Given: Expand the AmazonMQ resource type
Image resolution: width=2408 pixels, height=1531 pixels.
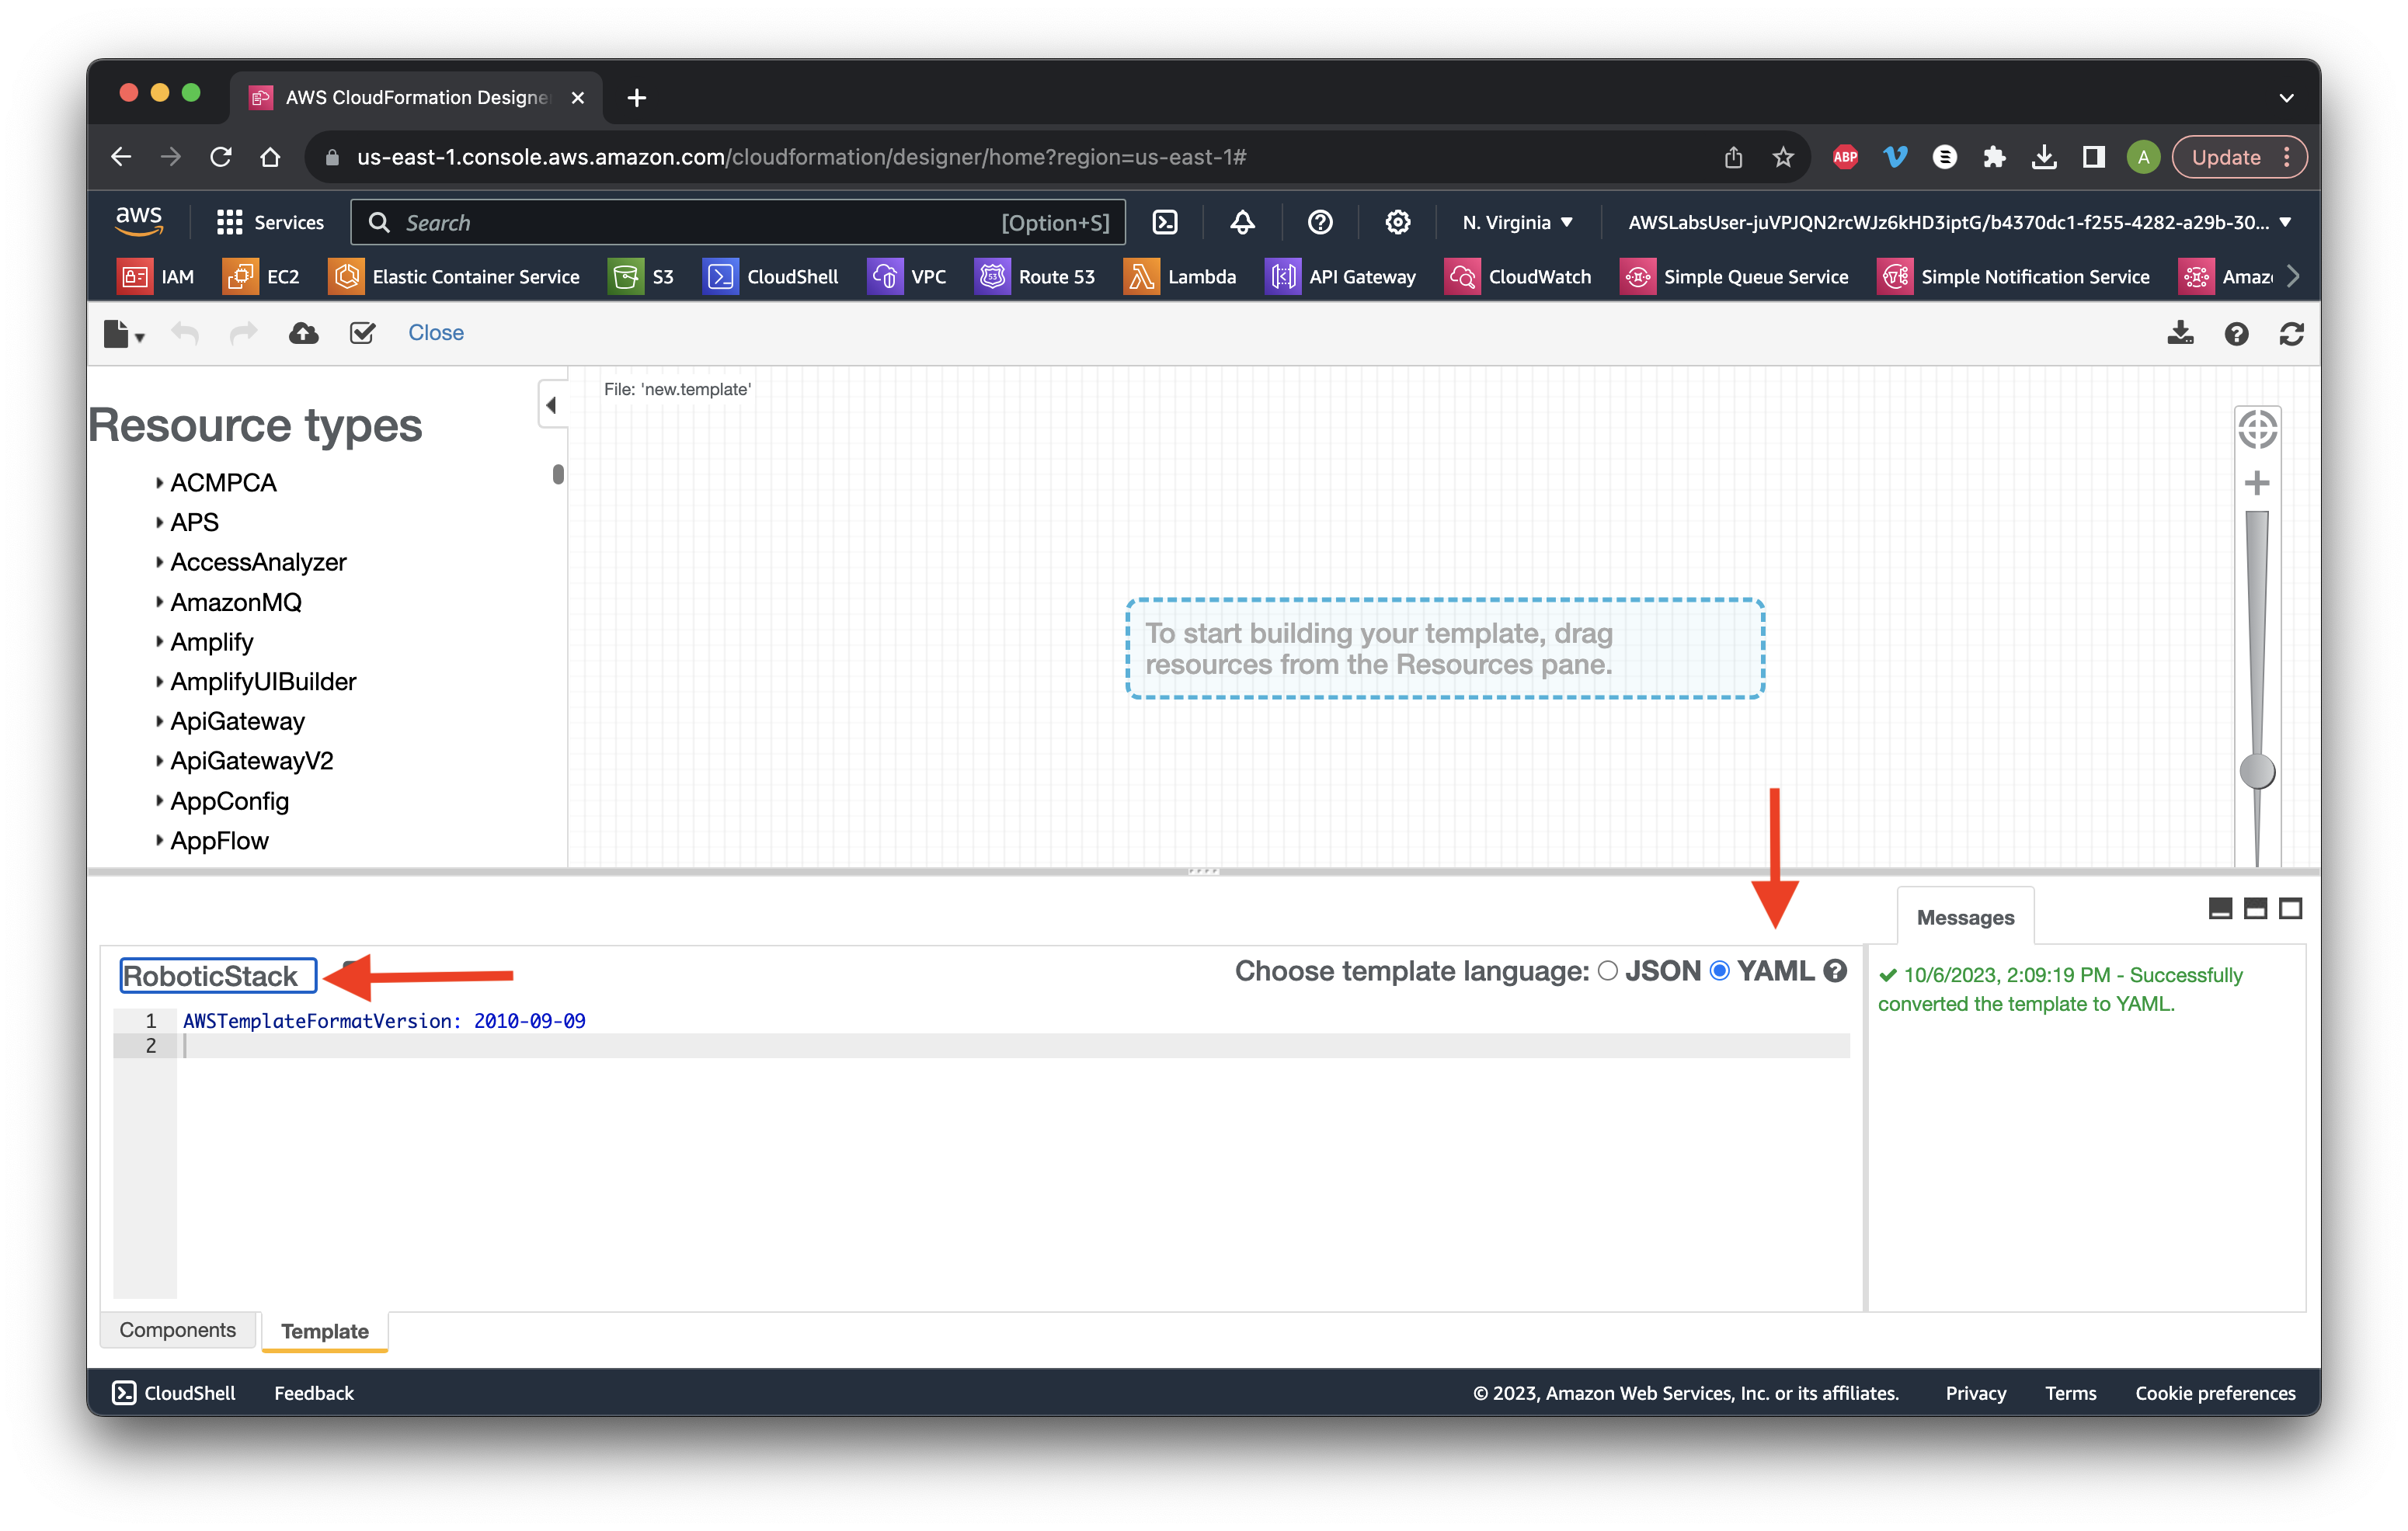Looking at the screenshot, I should 159,602.
